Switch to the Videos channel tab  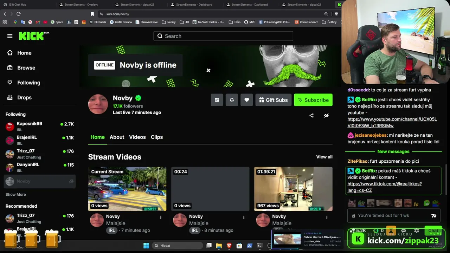point(137,137)
